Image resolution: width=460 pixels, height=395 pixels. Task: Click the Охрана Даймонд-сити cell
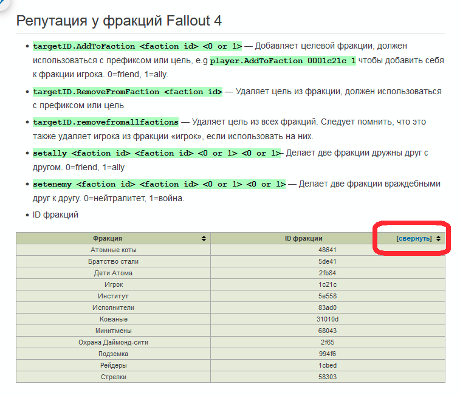point(114,342)
